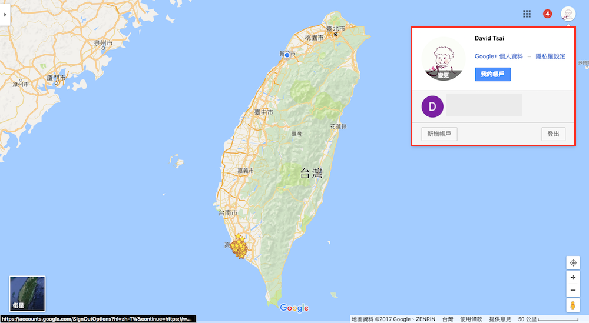The height and width of the screenshot is (323, 589).
Task: Click the large 台灣 country label
Action: coord(312,174)
